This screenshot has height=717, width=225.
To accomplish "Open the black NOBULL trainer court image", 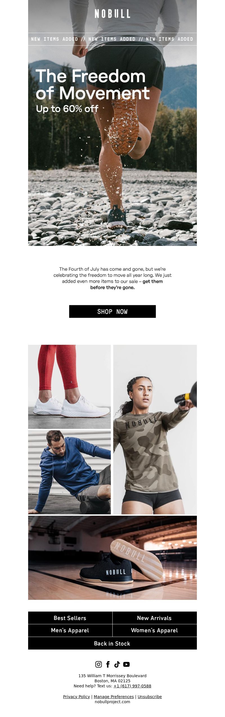I will point(112,558).
